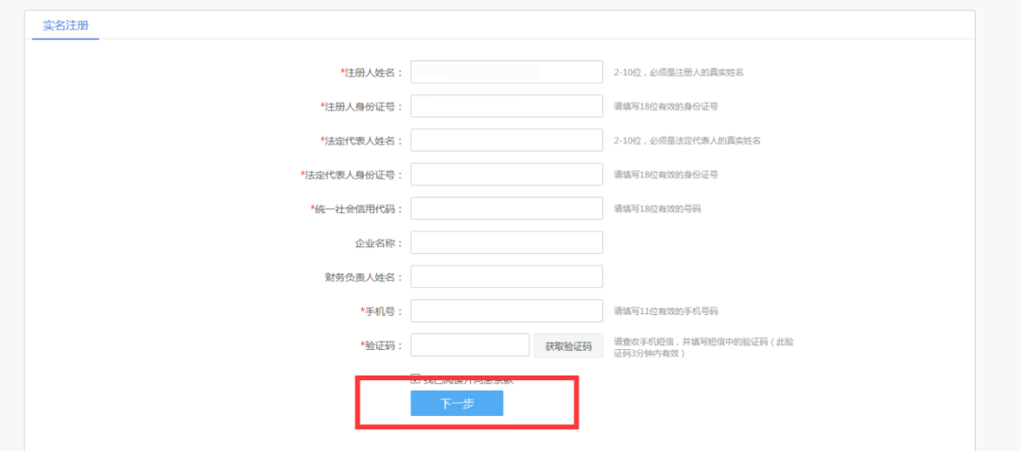Select the 验证码 label
The image size is (1021, 451).
point(382,345)
